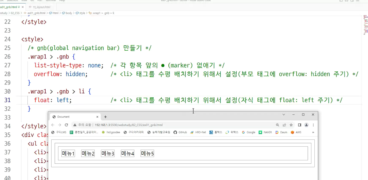Open the 홈택스 bookmark

coord(216,132)
